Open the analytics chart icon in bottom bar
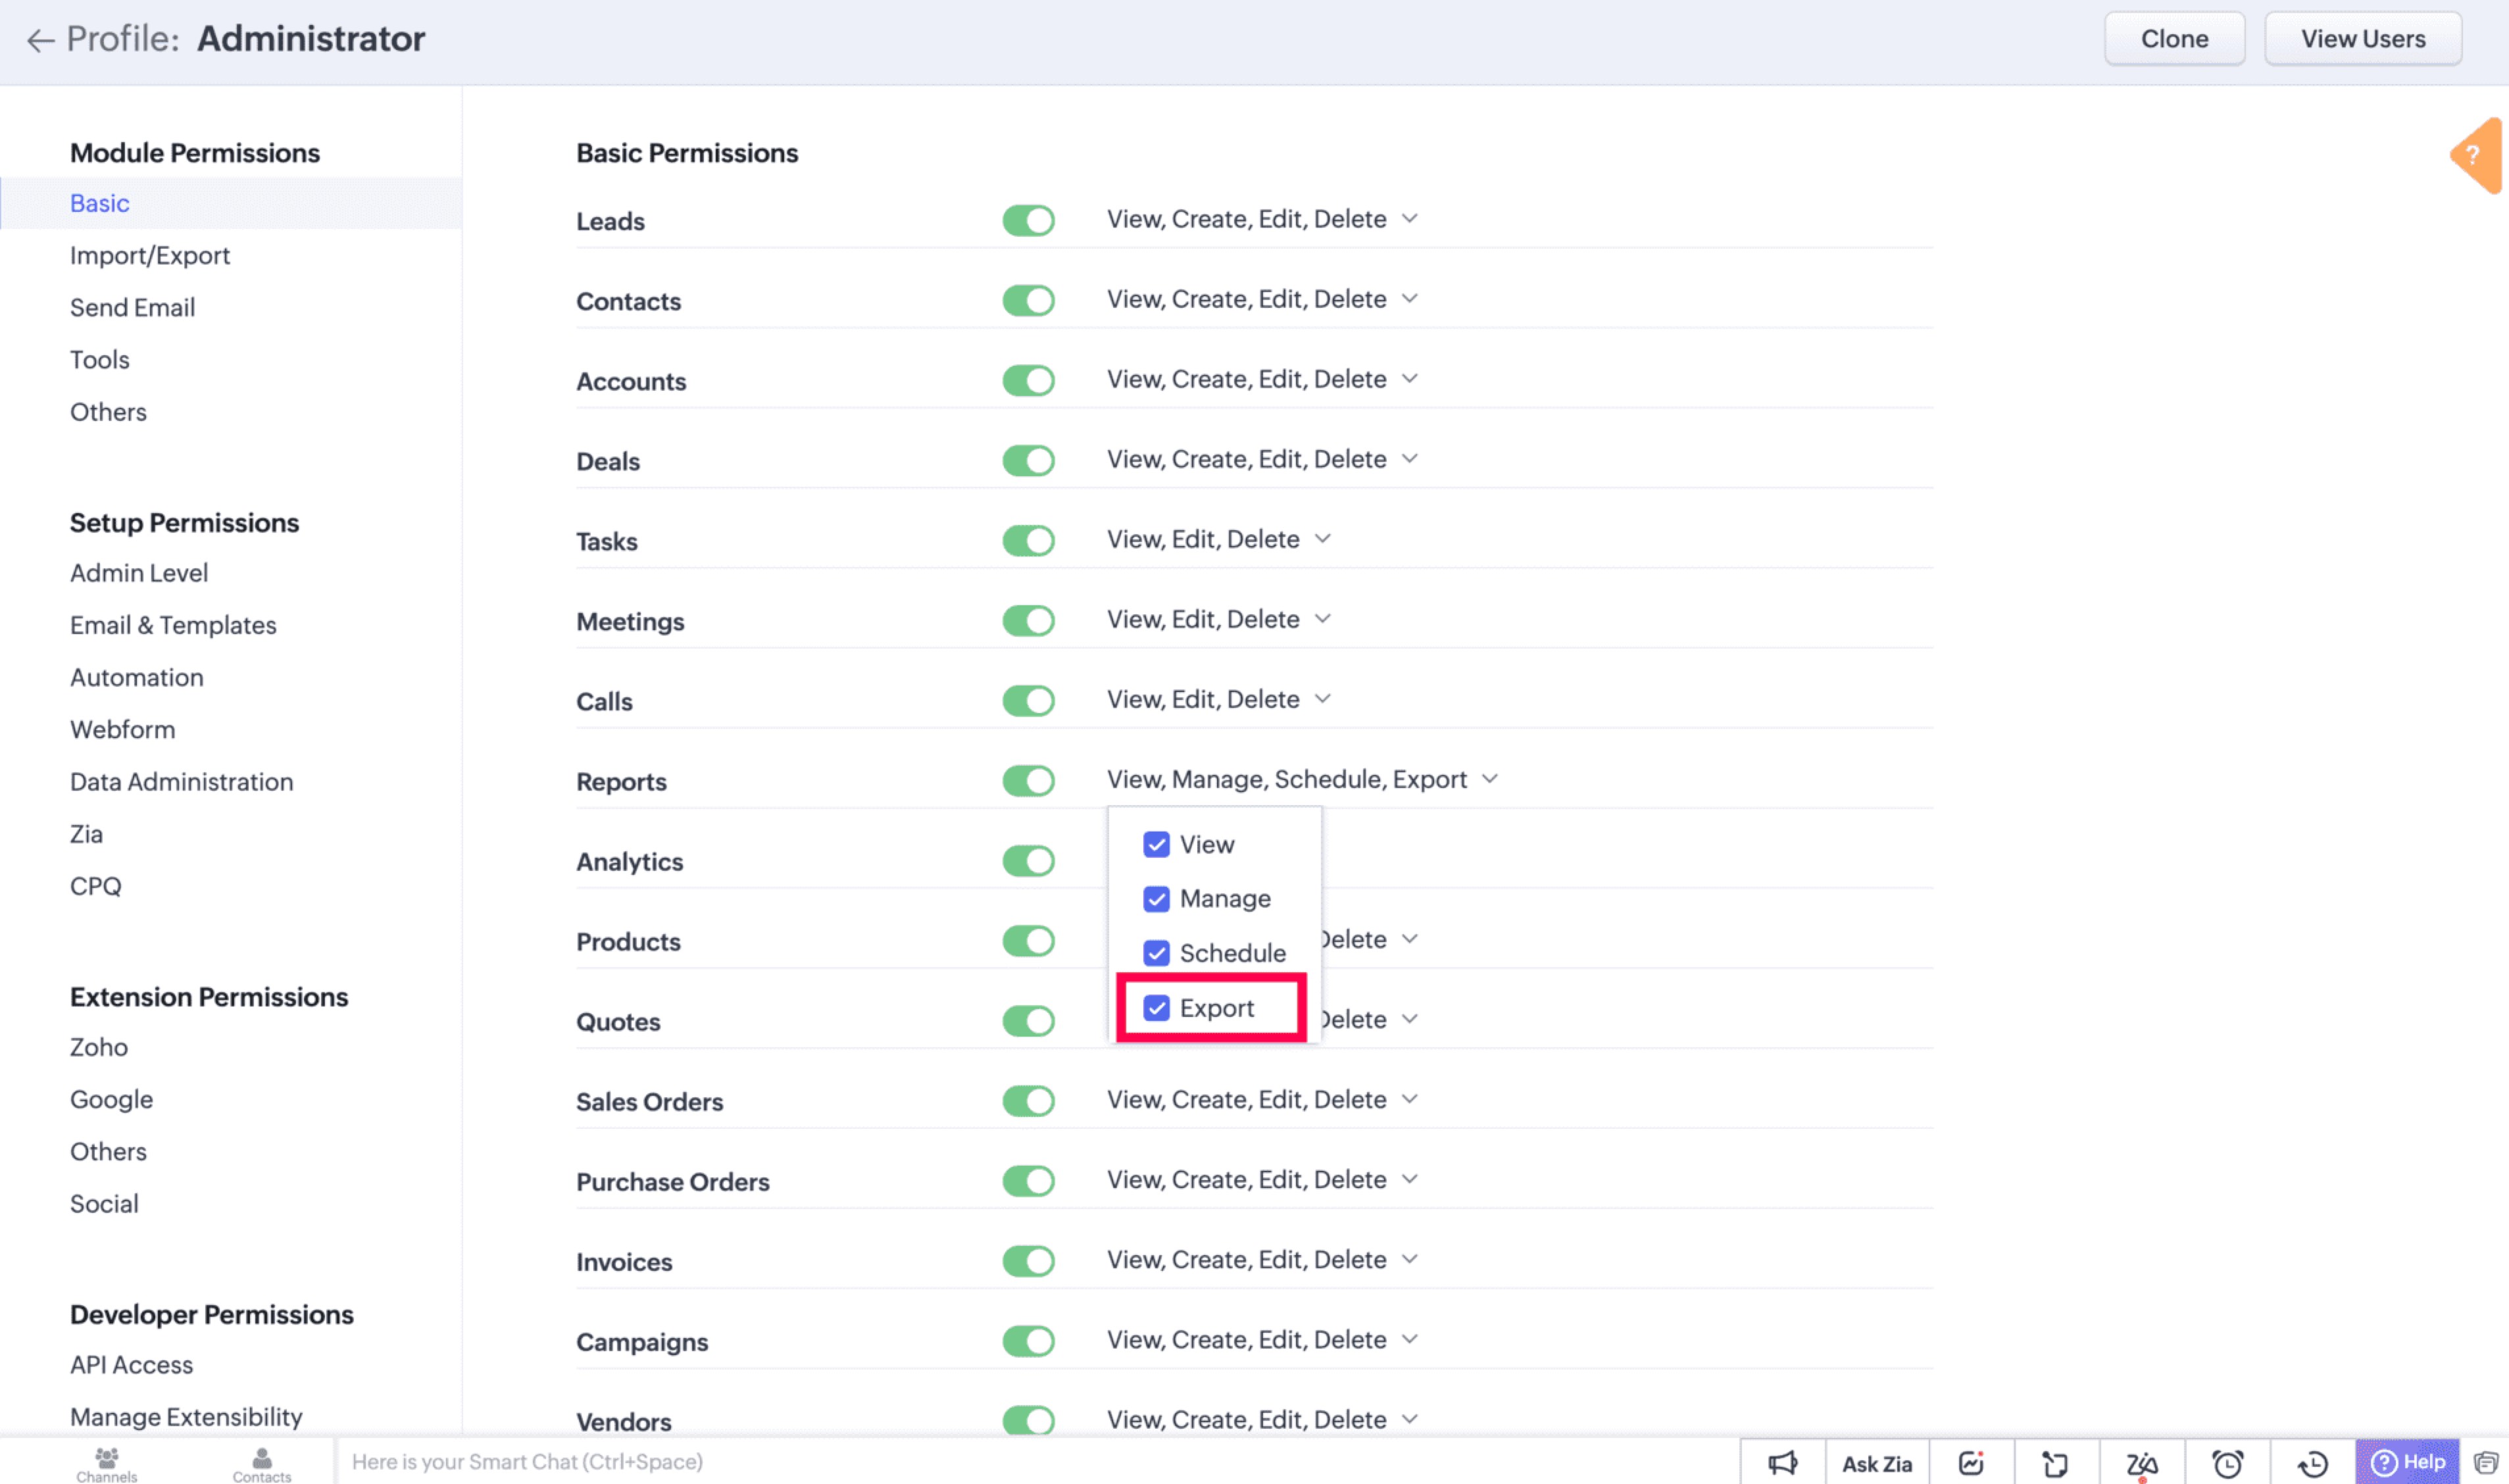The height and width of the screenshot is (1484, 2509). 1970,1463
